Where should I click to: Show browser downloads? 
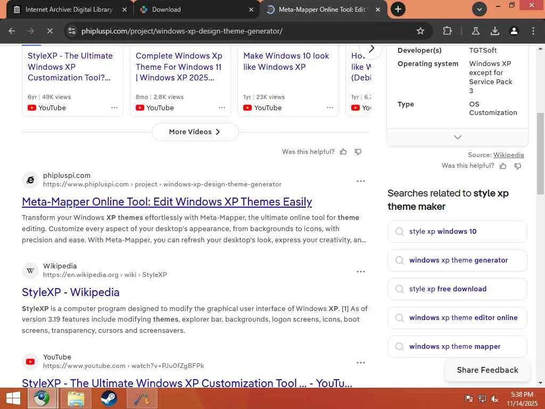494,31
